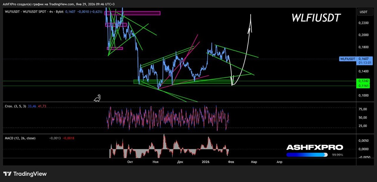Open the WLFIUSDT SPOT symbol legend

coord(26,12)
